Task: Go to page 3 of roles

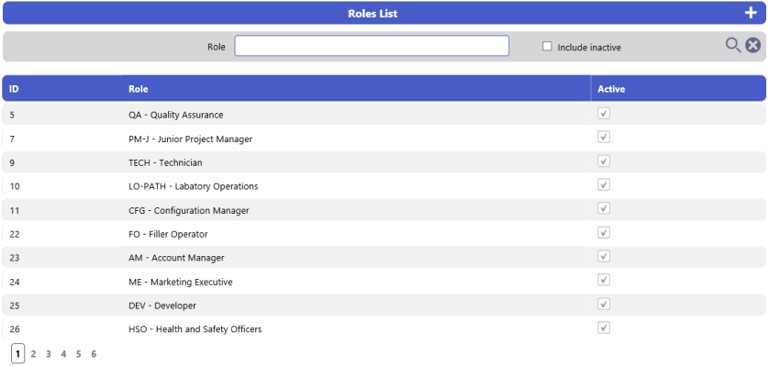Action: pyautogui.click(x=49, y=354)
